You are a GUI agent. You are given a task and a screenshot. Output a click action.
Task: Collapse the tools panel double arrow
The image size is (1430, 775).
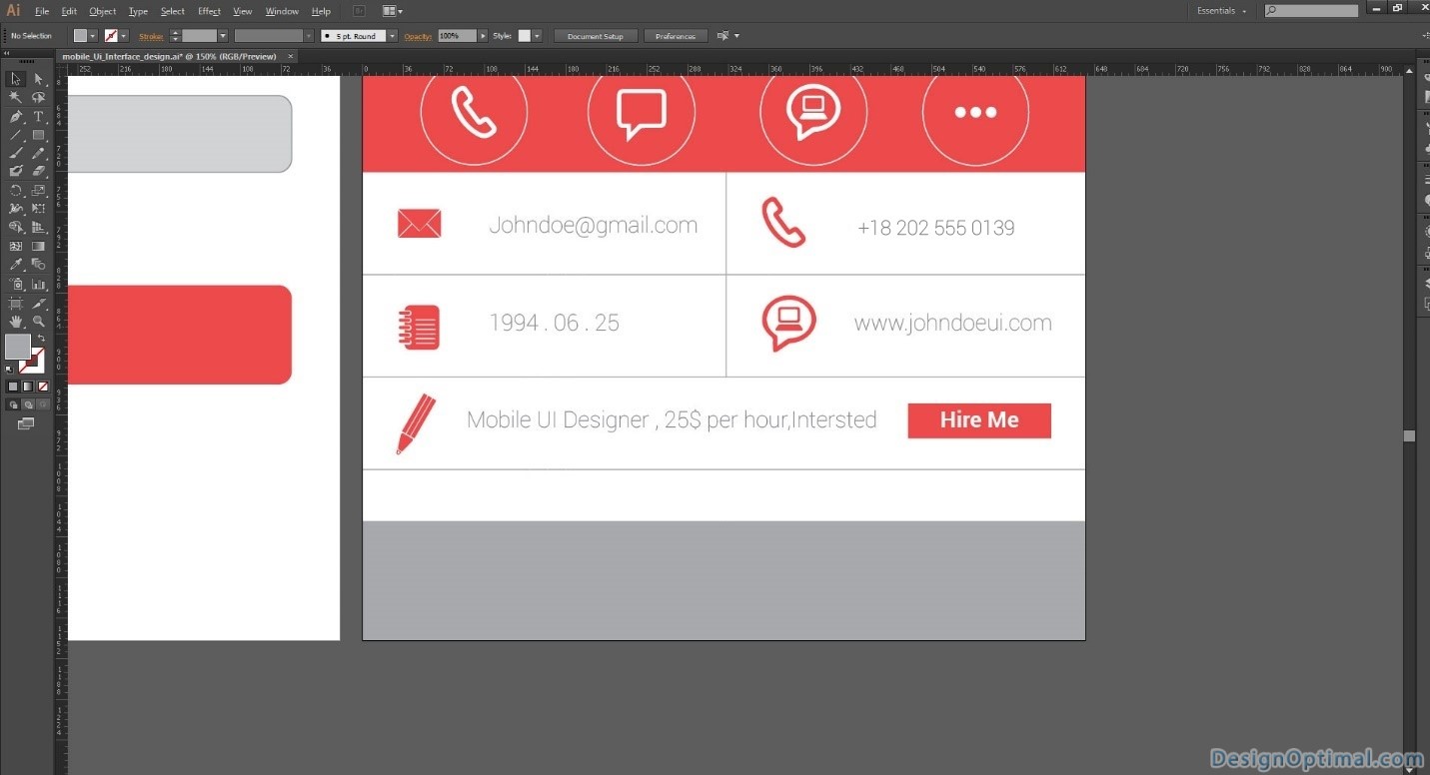7,53
